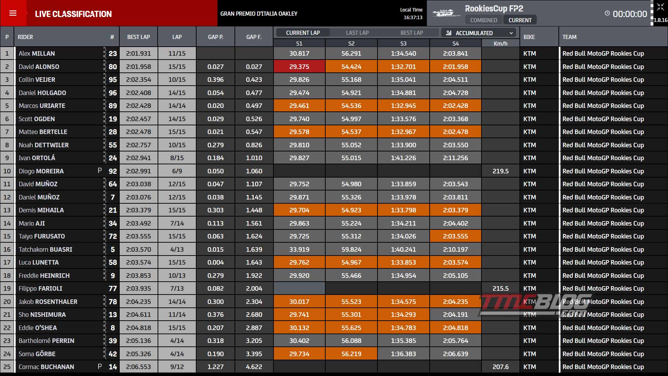Click the 00:00:00 session timer
The height and width of the screenshot is (376, 668).
point(630,14)
